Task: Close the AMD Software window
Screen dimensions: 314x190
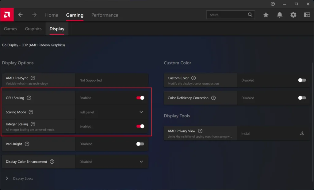Action: coord(308,4)
